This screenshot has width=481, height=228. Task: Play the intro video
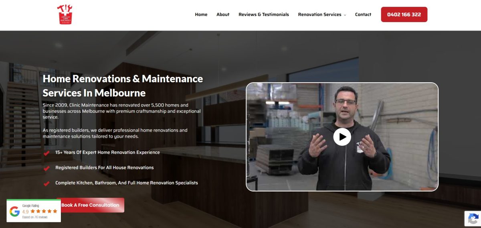click(342, 137)
